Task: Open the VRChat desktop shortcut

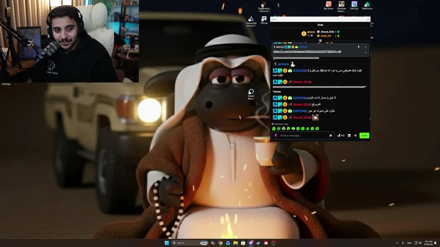Action: coord(264,20)
